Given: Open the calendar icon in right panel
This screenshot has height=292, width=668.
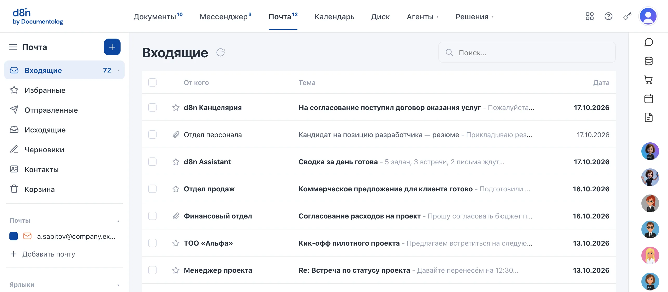Looking at the screenshot, I should tap(648, 99).
